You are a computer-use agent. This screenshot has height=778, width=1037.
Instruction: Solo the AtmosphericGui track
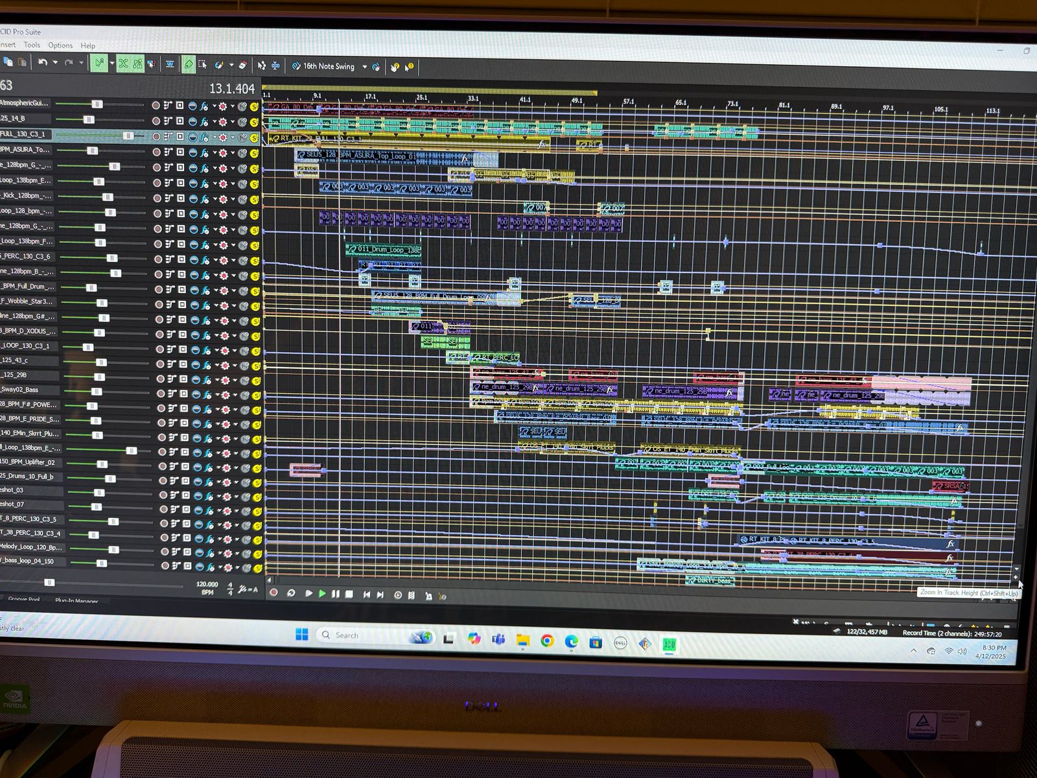tap(254, 106)
